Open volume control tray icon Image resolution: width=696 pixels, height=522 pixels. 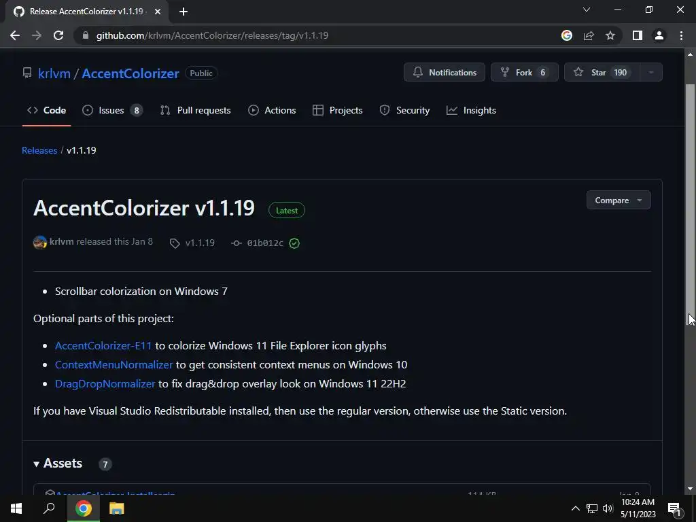[607, 508]
